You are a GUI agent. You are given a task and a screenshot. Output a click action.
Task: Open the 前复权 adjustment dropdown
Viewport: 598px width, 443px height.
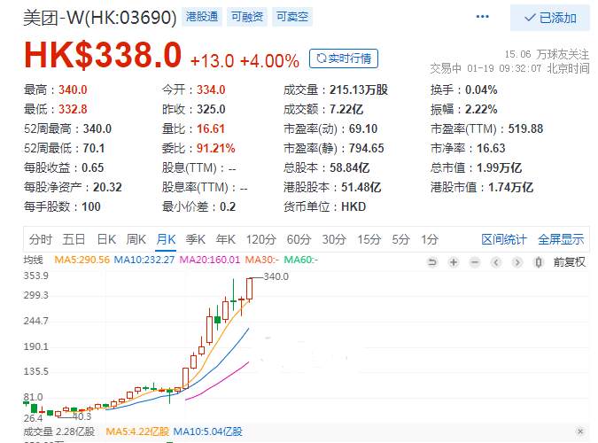coord(570,262)
